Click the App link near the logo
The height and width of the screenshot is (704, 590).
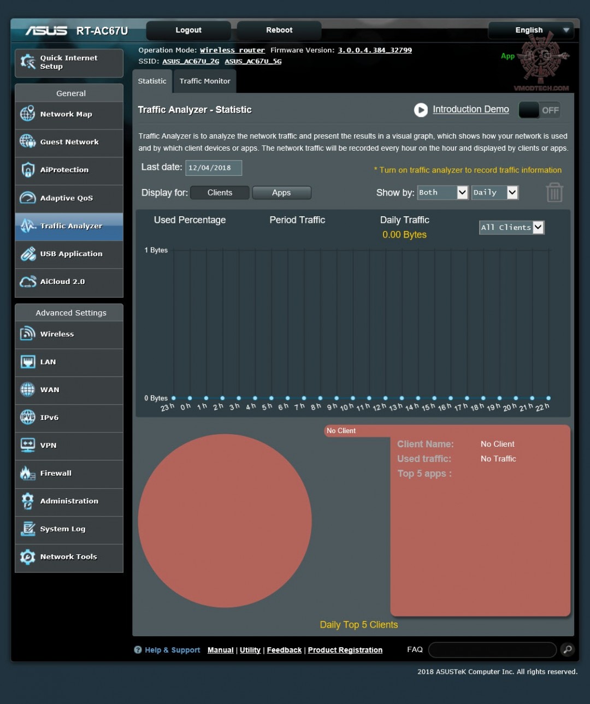pyautogui.click(x=508, y=56)
